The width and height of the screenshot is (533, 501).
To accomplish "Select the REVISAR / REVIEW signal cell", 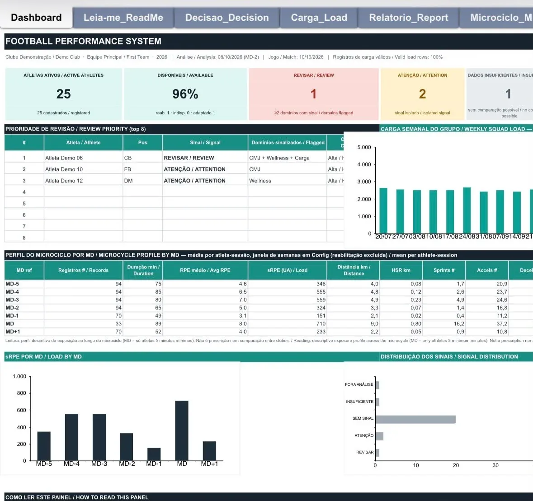I will coord(205,158).
